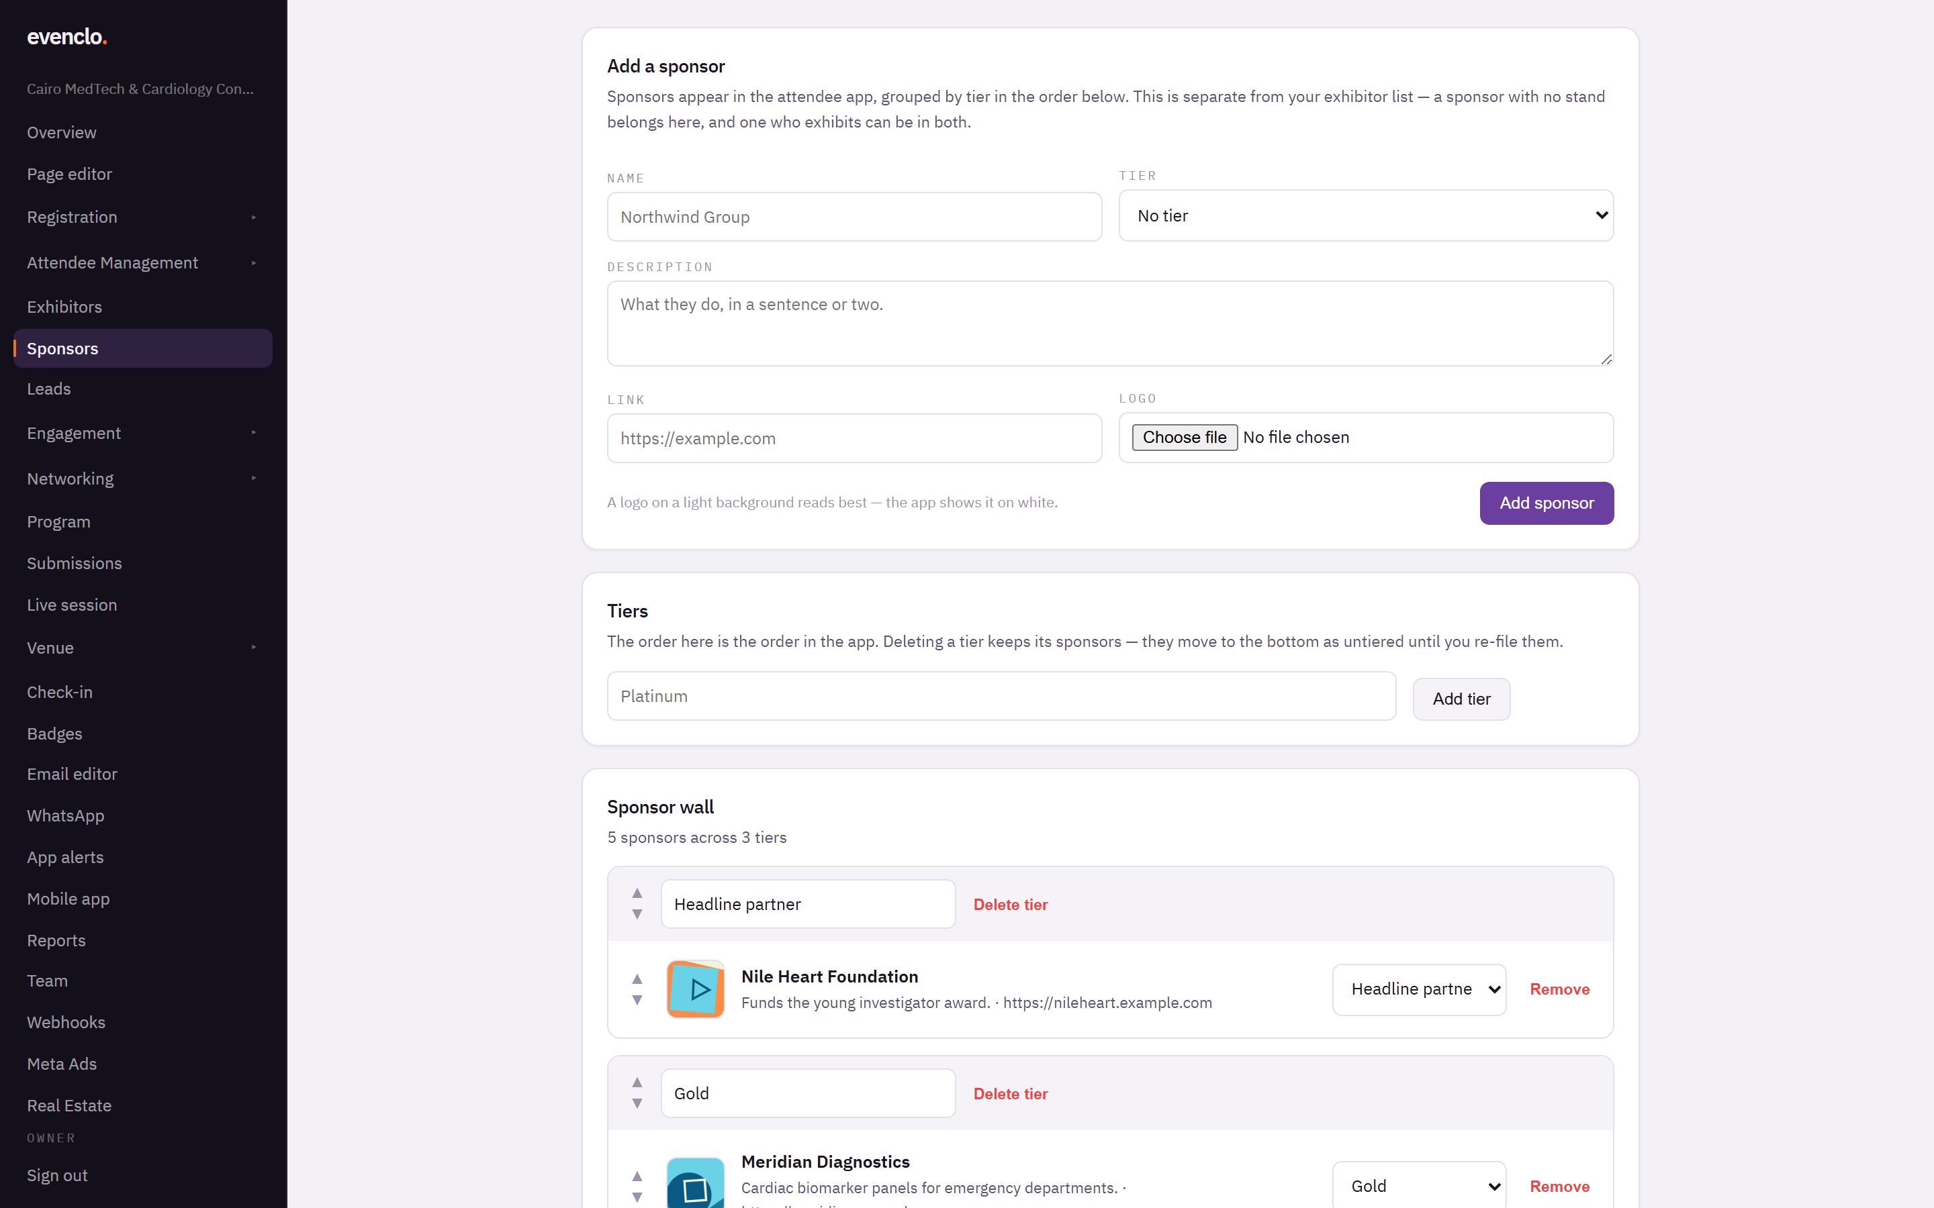This screenshot has width=1934, height=1208.
Task: Click the Add tier button
Action: click(1461, 699)
